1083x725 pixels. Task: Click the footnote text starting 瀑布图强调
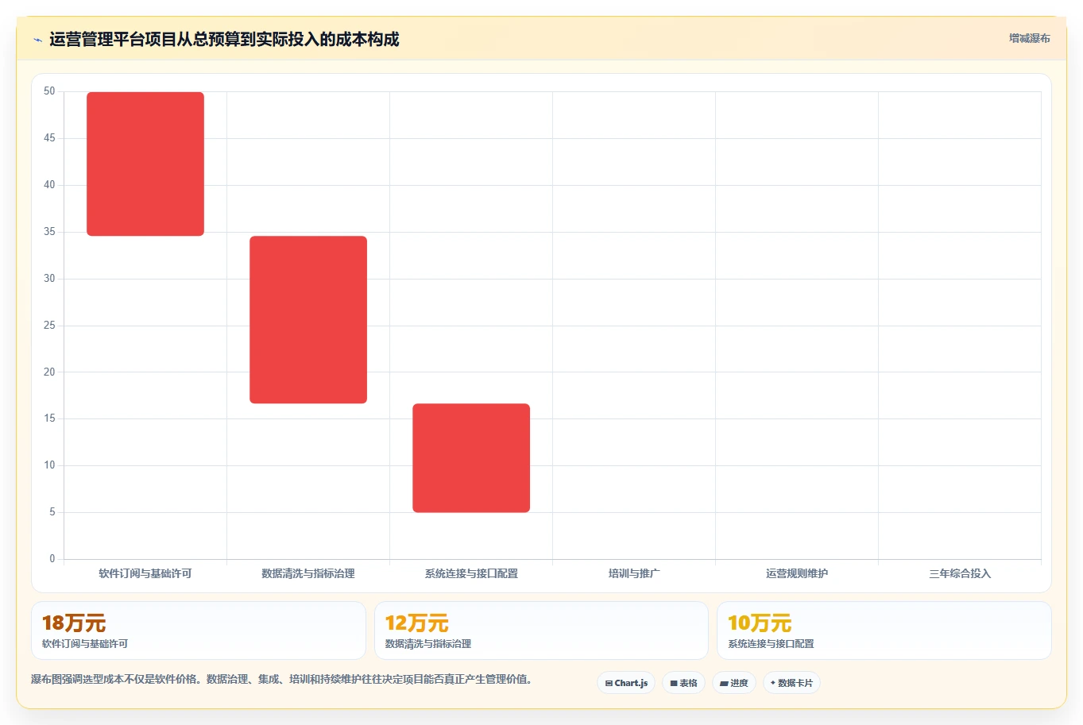281,680
